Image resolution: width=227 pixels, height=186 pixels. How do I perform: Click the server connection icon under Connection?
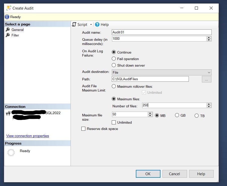pos(8,113)
